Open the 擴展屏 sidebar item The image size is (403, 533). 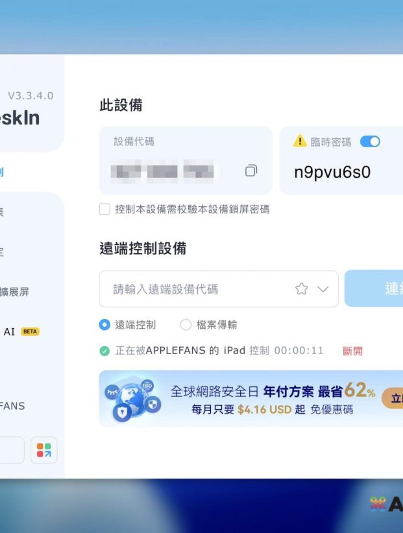coord(14,292)
